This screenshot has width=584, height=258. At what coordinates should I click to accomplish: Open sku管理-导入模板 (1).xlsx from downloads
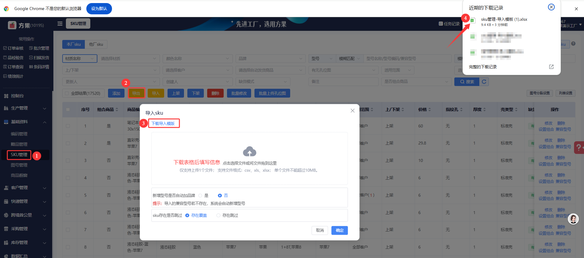[x=504, y=19]
